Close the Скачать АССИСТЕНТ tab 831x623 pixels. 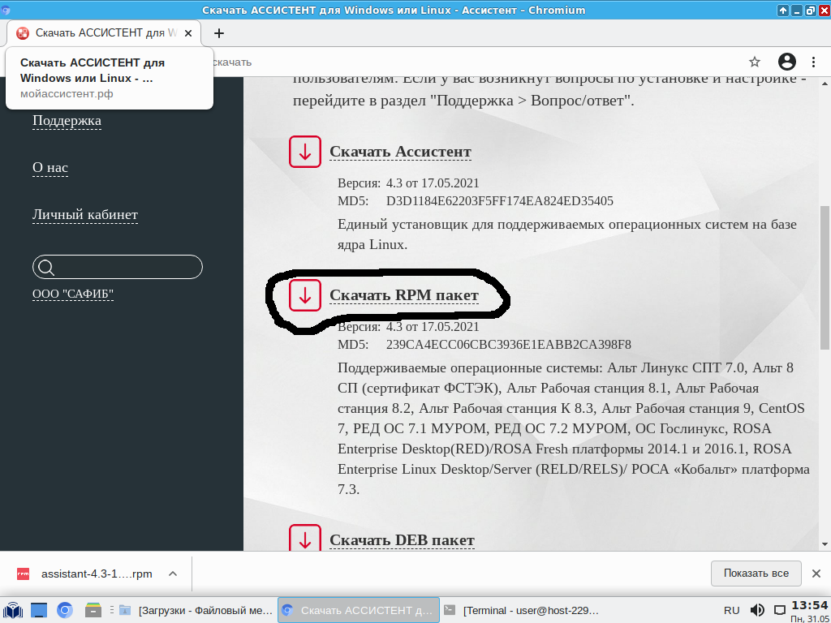pyautogui.click(x=188, y=33)
